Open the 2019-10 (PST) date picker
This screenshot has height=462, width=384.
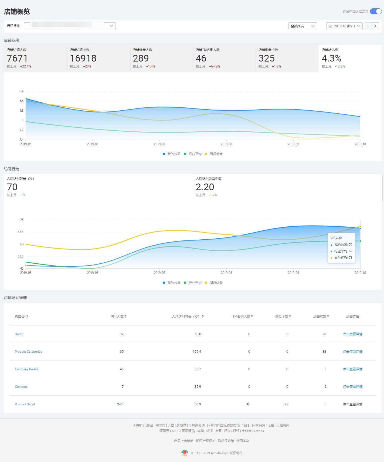click(x=344, y=26)
